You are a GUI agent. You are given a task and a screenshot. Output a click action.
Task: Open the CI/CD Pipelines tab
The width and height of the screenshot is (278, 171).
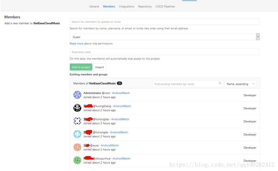[x=165, y=7]
